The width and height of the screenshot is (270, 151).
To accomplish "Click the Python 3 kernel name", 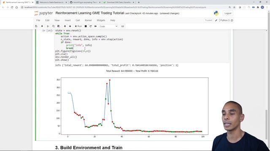I will pyautogui.click(x=225, y=20).
